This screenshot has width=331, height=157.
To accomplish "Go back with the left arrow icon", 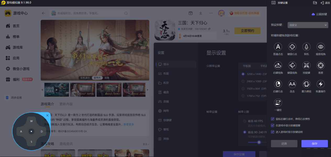I will pyautogui.click(x=44, y=13).
